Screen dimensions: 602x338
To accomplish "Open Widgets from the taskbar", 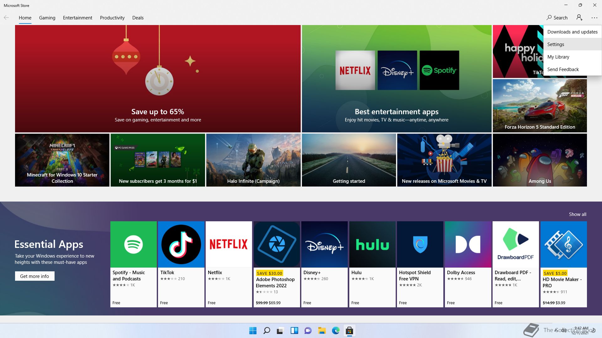I will click(x=294, y=330).
